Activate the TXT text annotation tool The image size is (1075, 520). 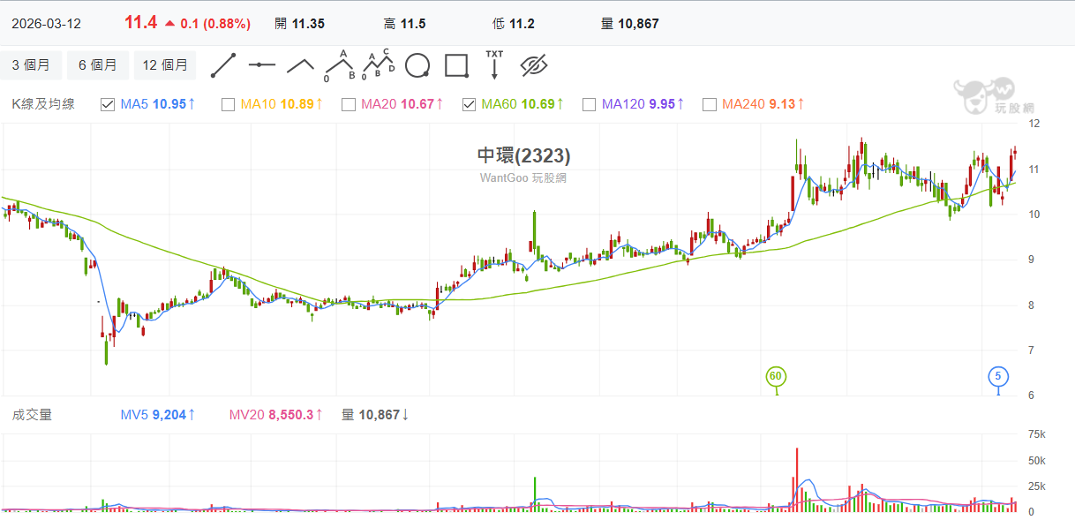pyautogui.click(x=494, y=65)
